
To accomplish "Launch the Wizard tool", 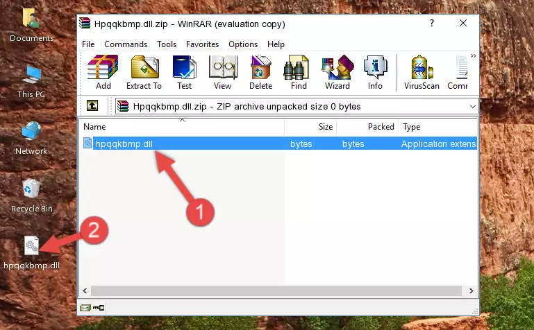I will click(337, 73).
